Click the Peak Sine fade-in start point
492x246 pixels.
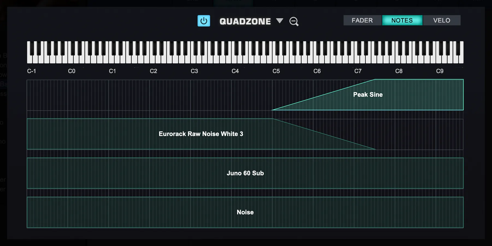(x=272, y=110)
